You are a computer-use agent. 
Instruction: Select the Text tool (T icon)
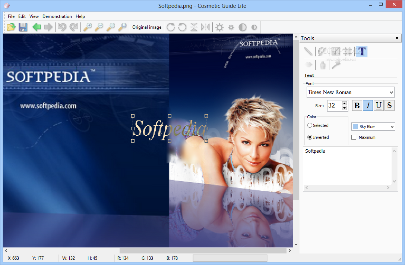pyautogui.click(x=362, y=51)
